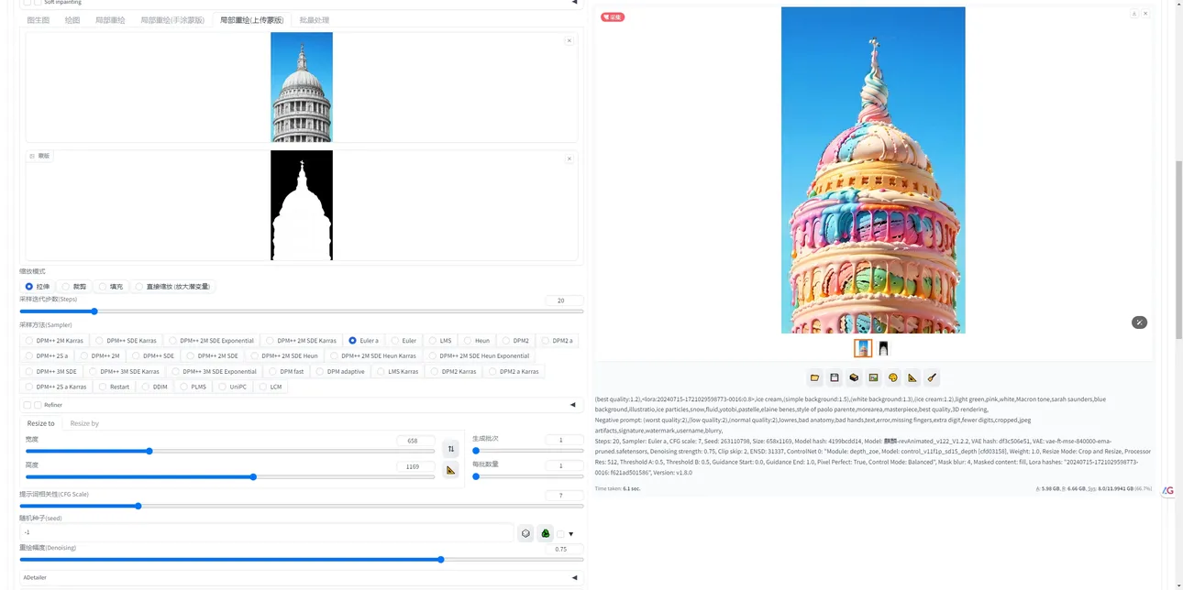Click the Steps number field showing 20

(x=563, y=300)
